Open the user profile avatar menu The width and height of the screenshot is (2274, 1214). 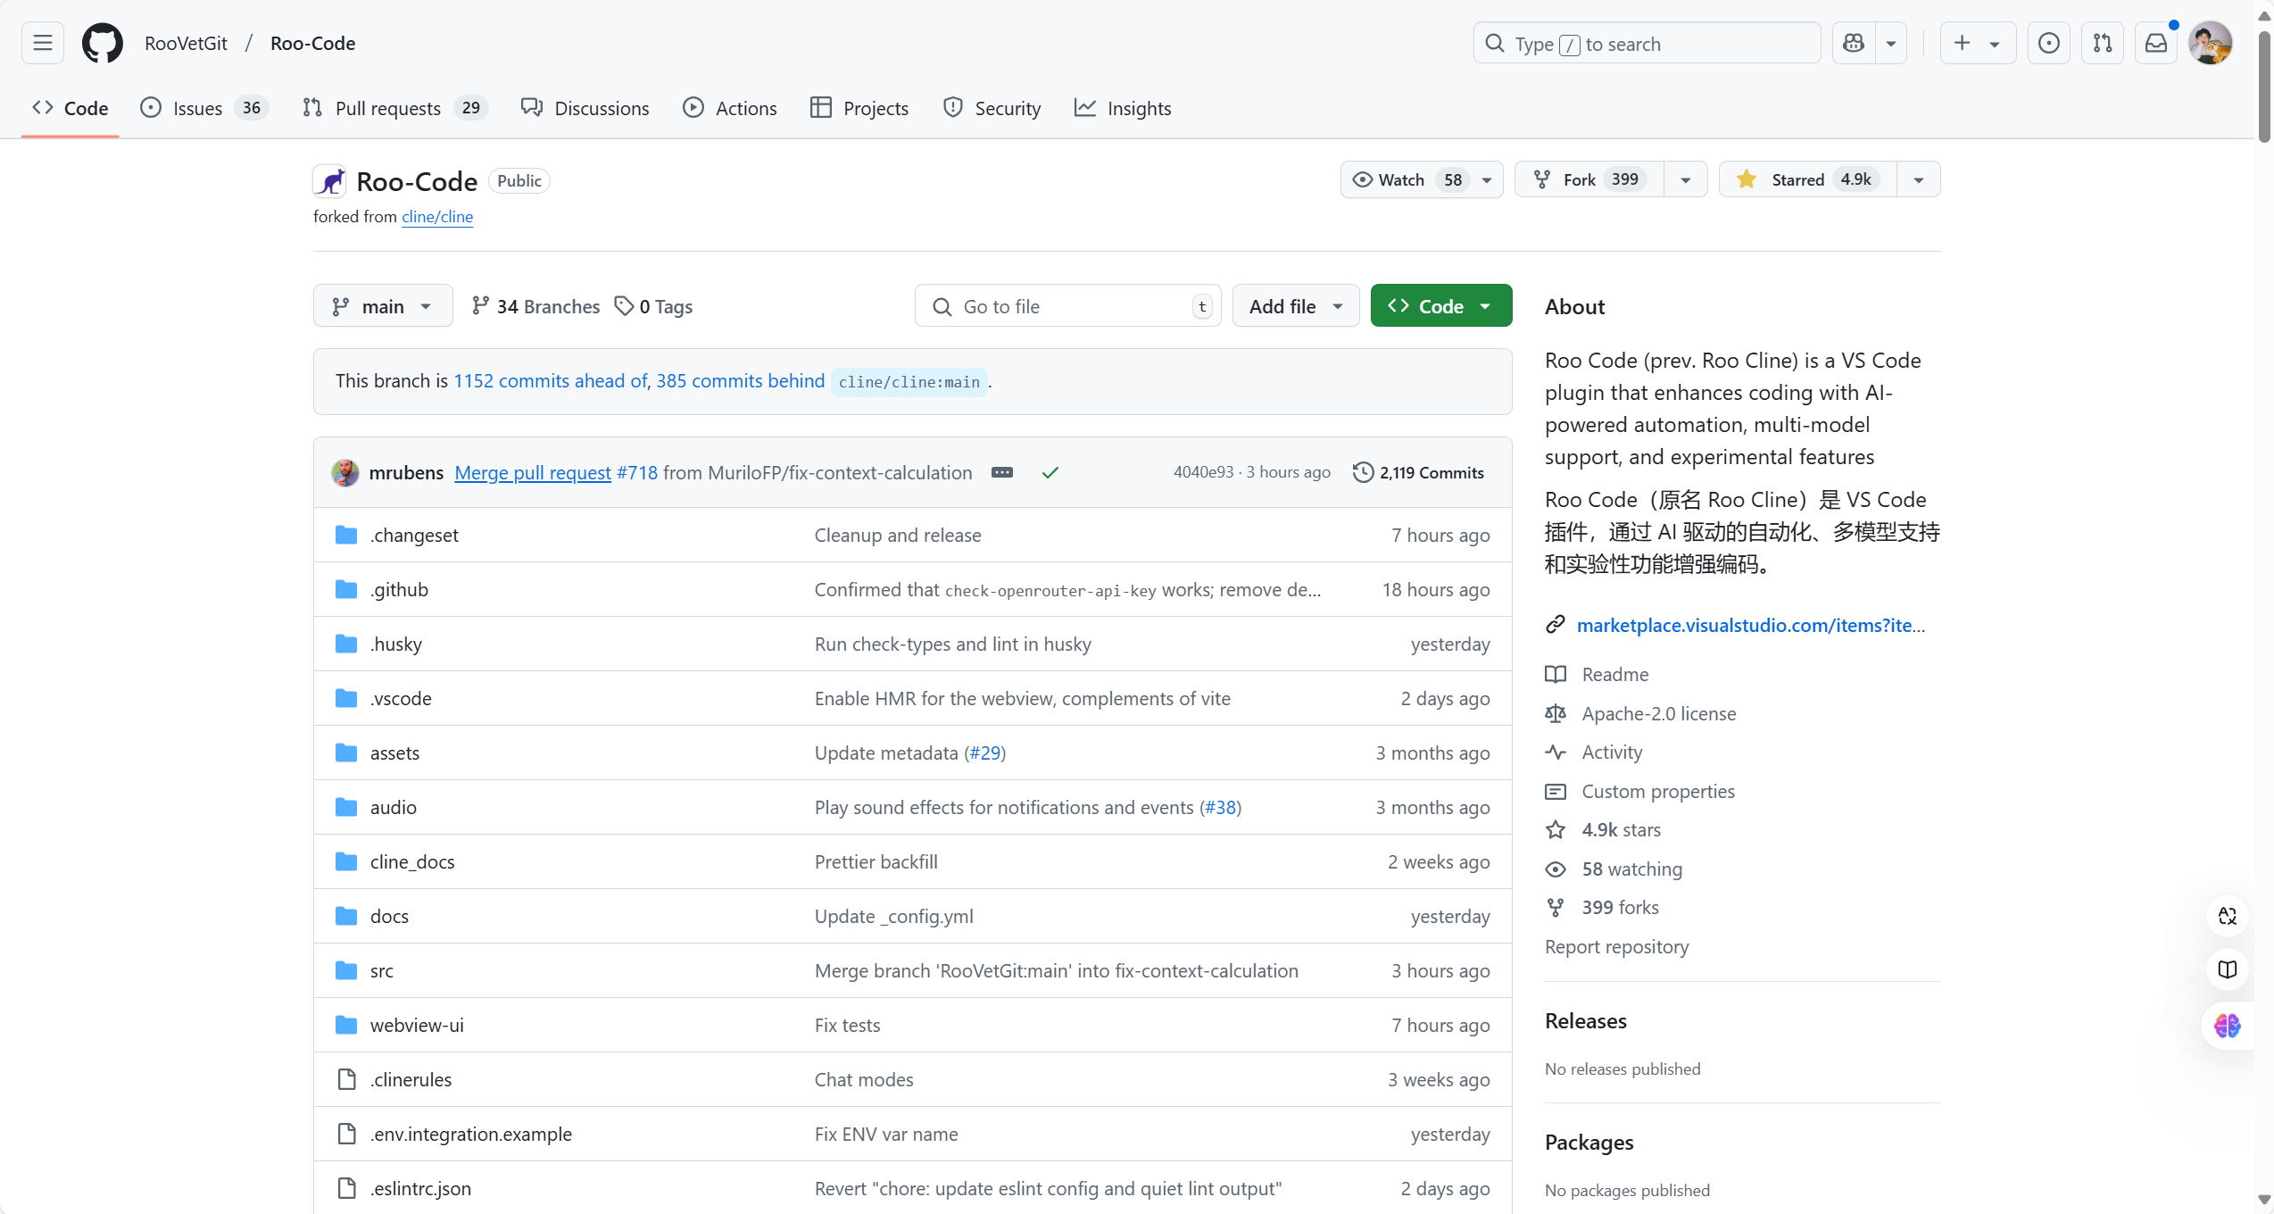[x=2211, y=43]
